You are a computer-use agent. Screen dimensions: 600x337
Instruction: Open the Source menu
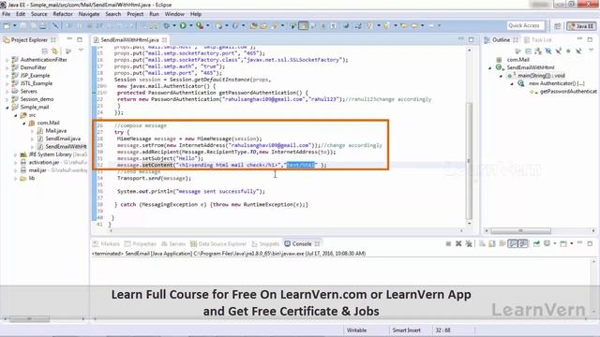coord(39,14)
